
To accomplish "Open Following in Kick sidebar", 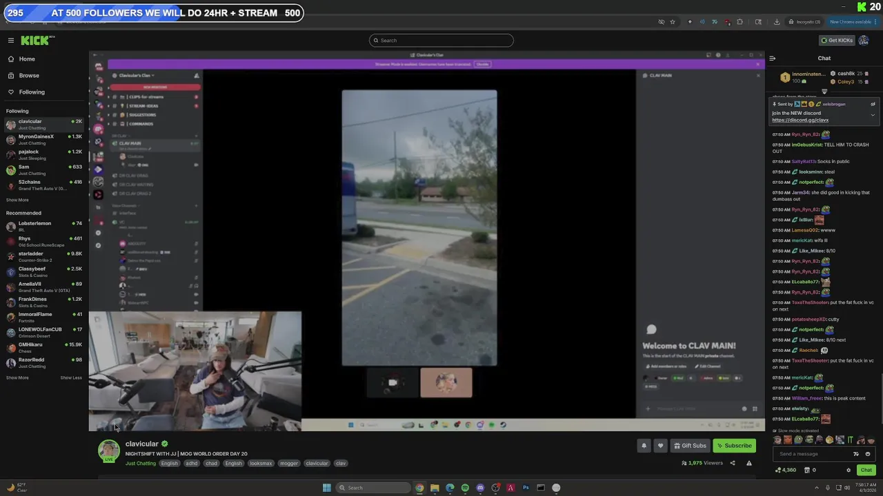I will coord(32,92).
